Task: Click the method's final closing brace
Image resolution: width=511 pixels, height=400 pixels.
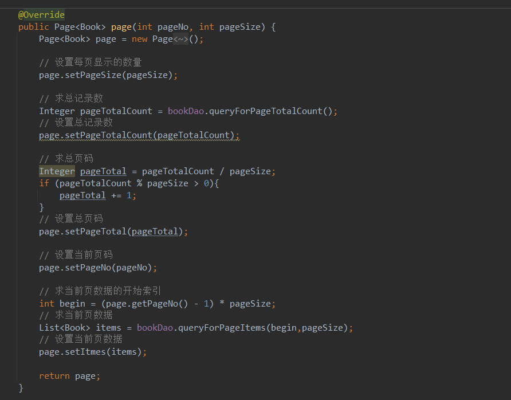Action: click(x=21, y=388)
